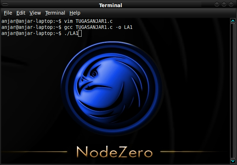
Task: Click the NodeZero gold text
Action: click(114, 152)
